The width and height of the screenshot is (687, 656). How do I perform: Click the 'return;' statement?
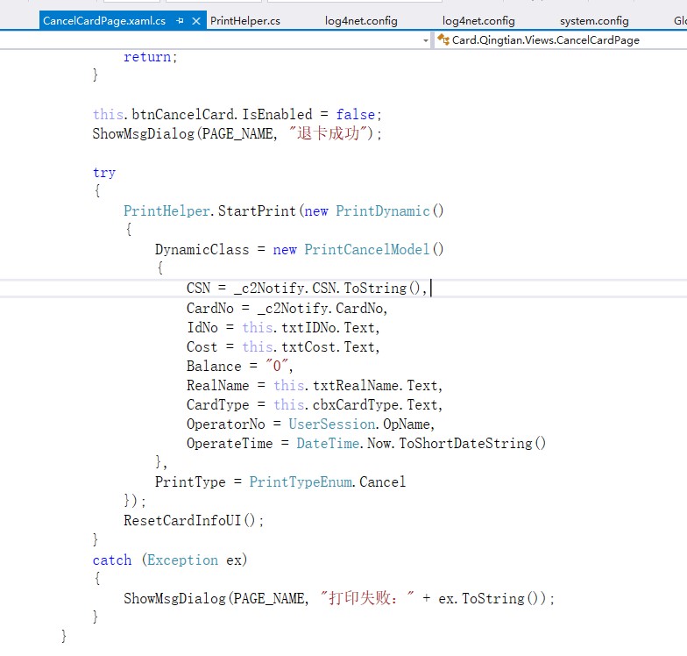[151, 57]
